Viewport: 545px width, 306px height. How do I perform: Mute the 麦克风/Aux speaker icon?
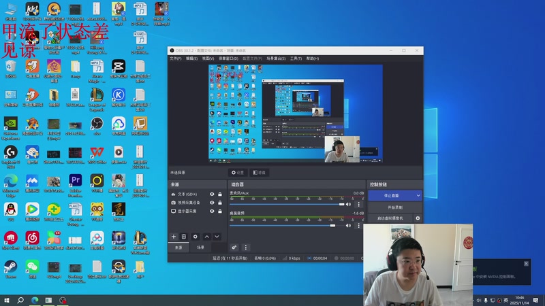pyautogui.click(x=348, y=205)
